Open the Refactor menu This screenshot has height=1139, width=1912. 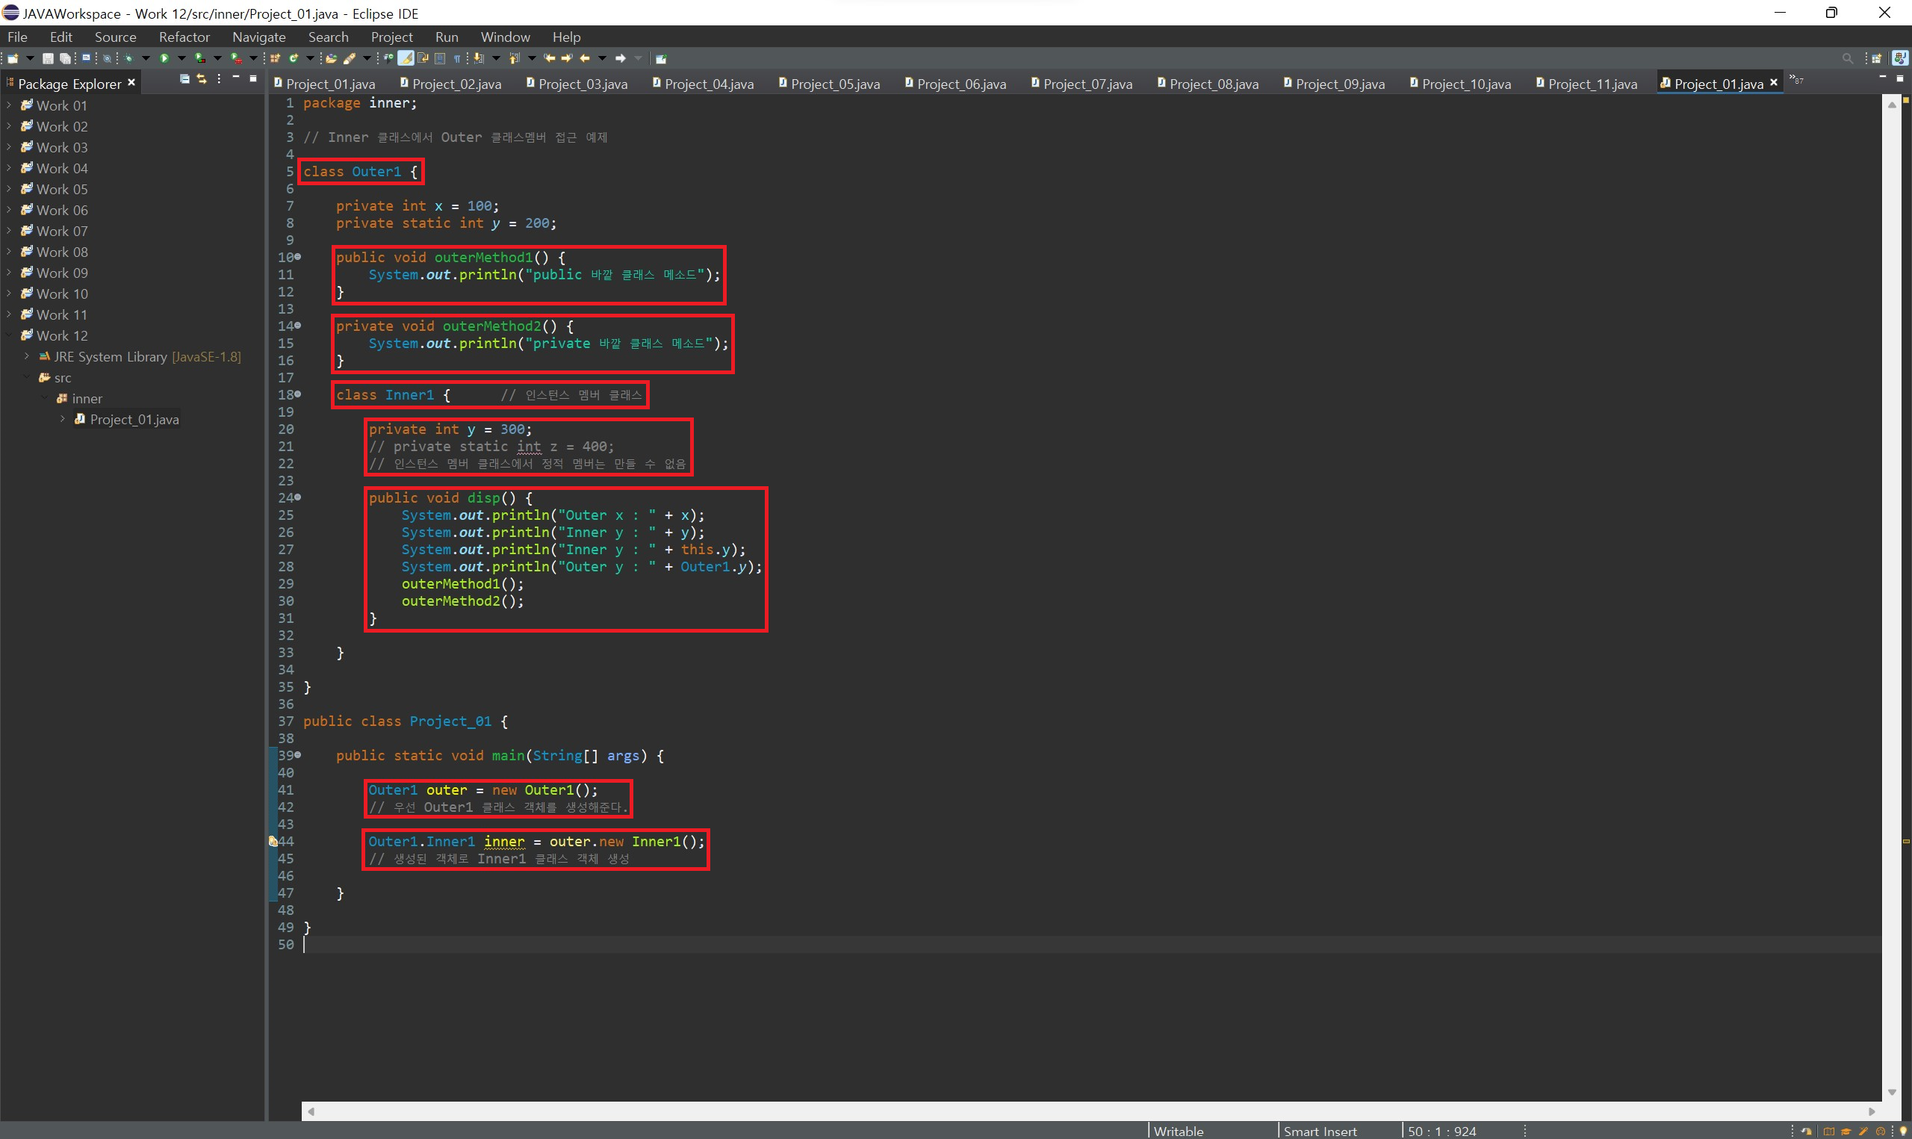(x=184, y=37)
